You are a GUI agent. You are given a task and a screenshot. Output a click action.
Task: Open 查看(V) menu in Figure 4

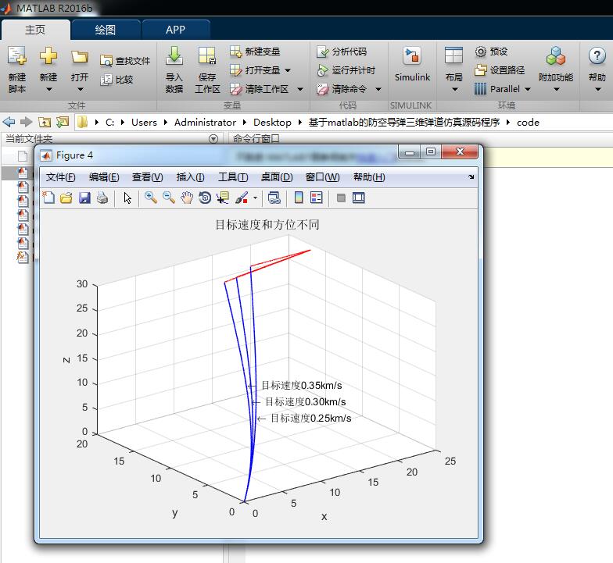click(147, 177)
